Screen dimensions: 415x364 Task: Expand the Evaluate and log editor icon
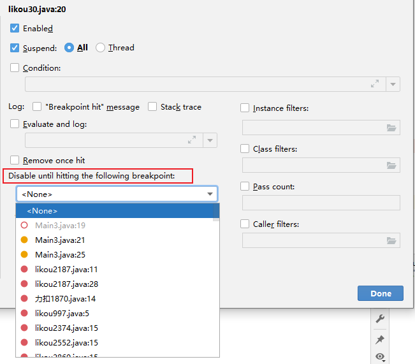click(192, 140)
